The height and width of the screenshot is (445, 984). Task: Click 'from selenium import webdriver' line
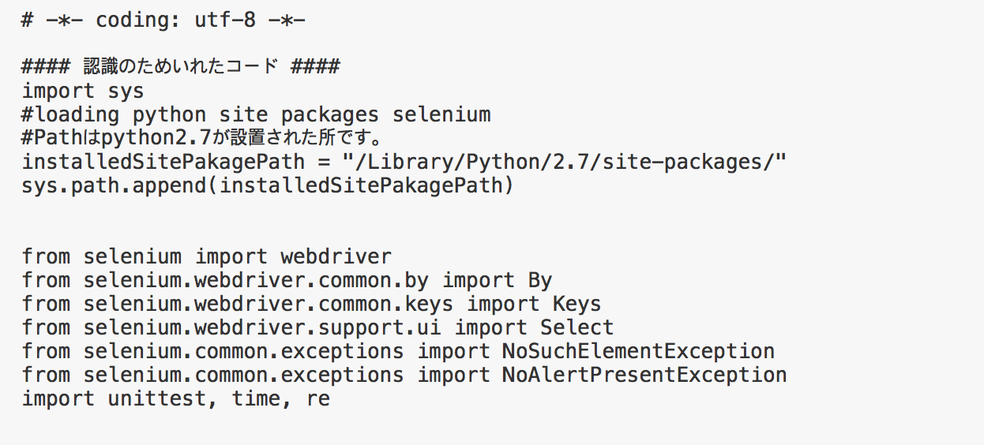click(206, 256)
